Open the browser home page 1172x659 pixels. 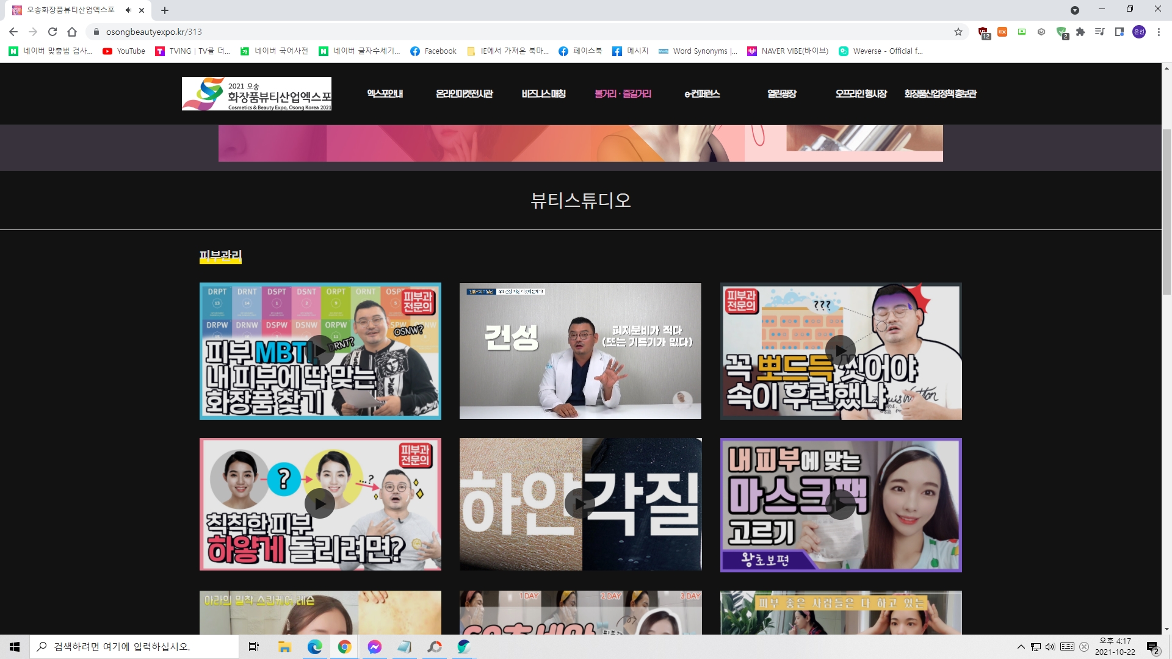72,32
